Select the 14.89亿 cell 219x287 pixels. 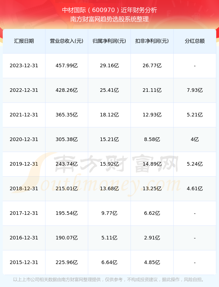click(152, 164)
